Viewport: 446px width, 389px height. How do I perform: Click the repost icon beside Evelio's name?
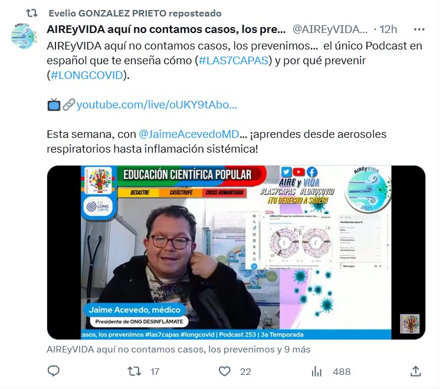(x=32, y=13)
